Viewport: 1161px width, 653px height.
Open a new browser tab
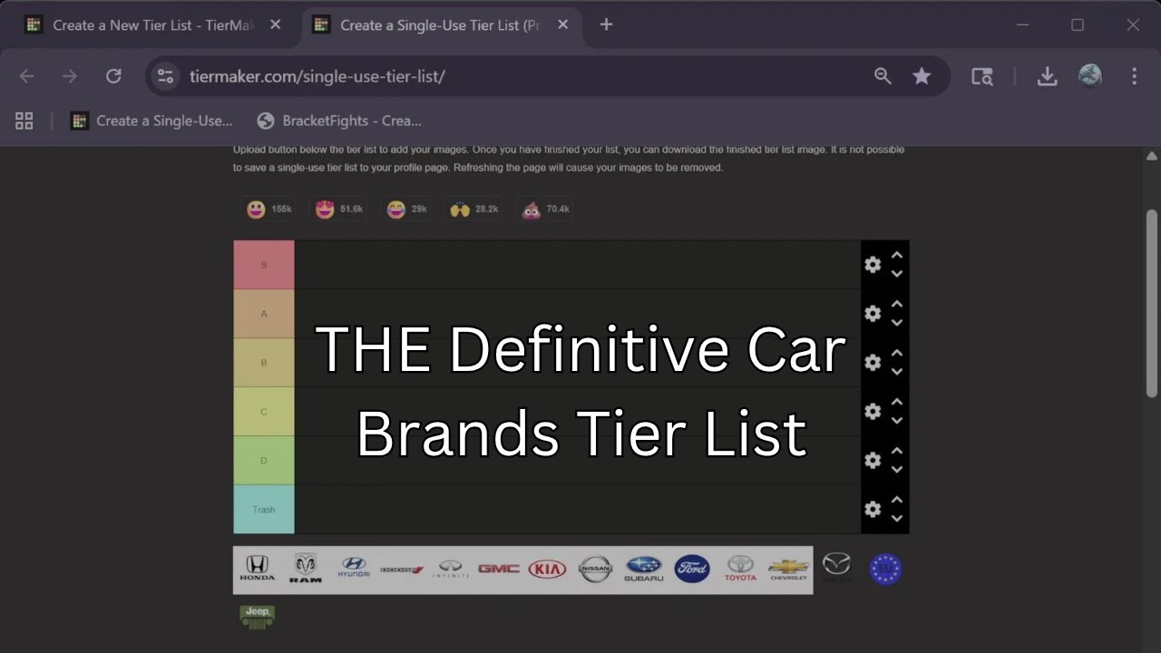click(x=607, y=25)
